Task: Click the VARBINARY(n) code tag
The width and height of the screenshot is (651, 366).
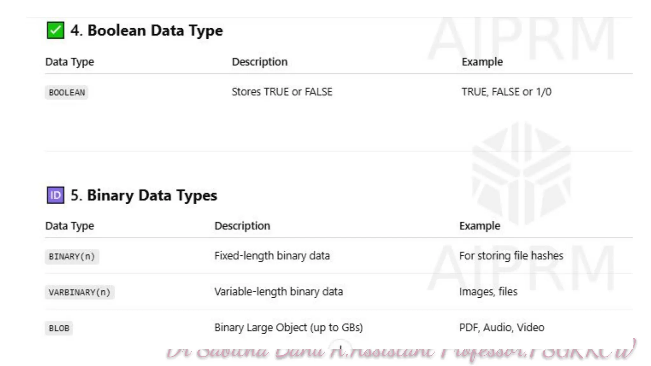Action: [79, 292]
